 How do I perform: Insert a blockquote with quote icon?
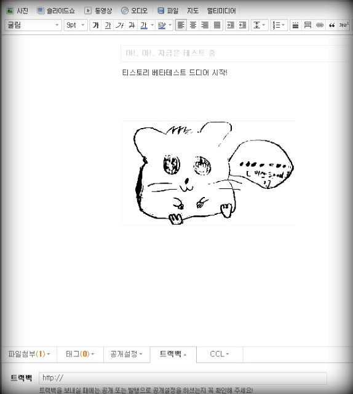[x=331, y=25]
